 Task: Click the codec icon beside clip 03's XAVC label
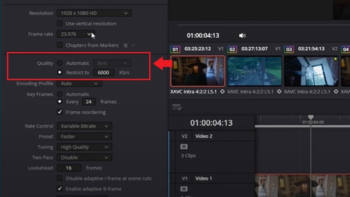tap(336, 91)
